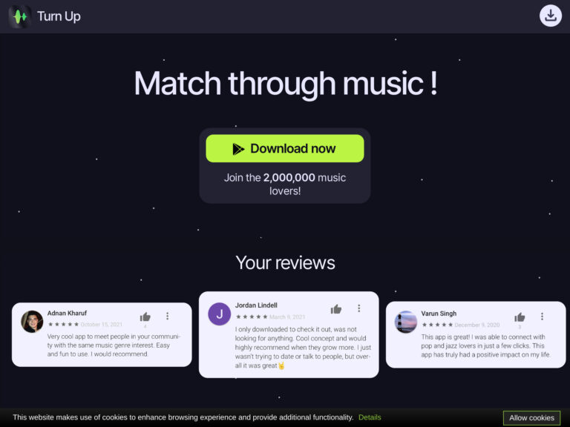
Task: Like Adnan Kharuf's review with thumbs up
Action: click(x=145, y=317)
